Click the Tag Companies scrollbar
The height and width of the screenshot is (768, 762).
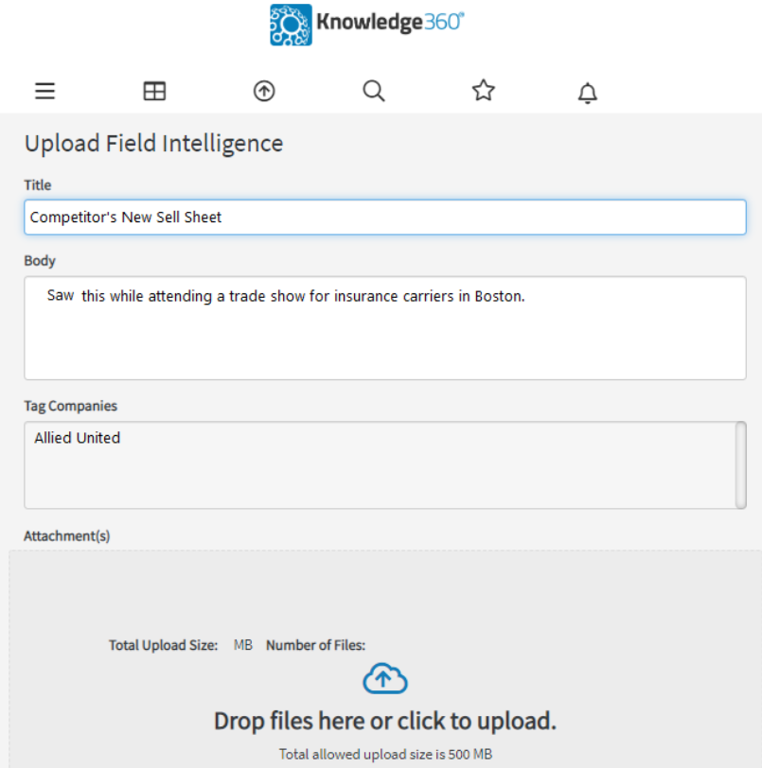point(741,464)
